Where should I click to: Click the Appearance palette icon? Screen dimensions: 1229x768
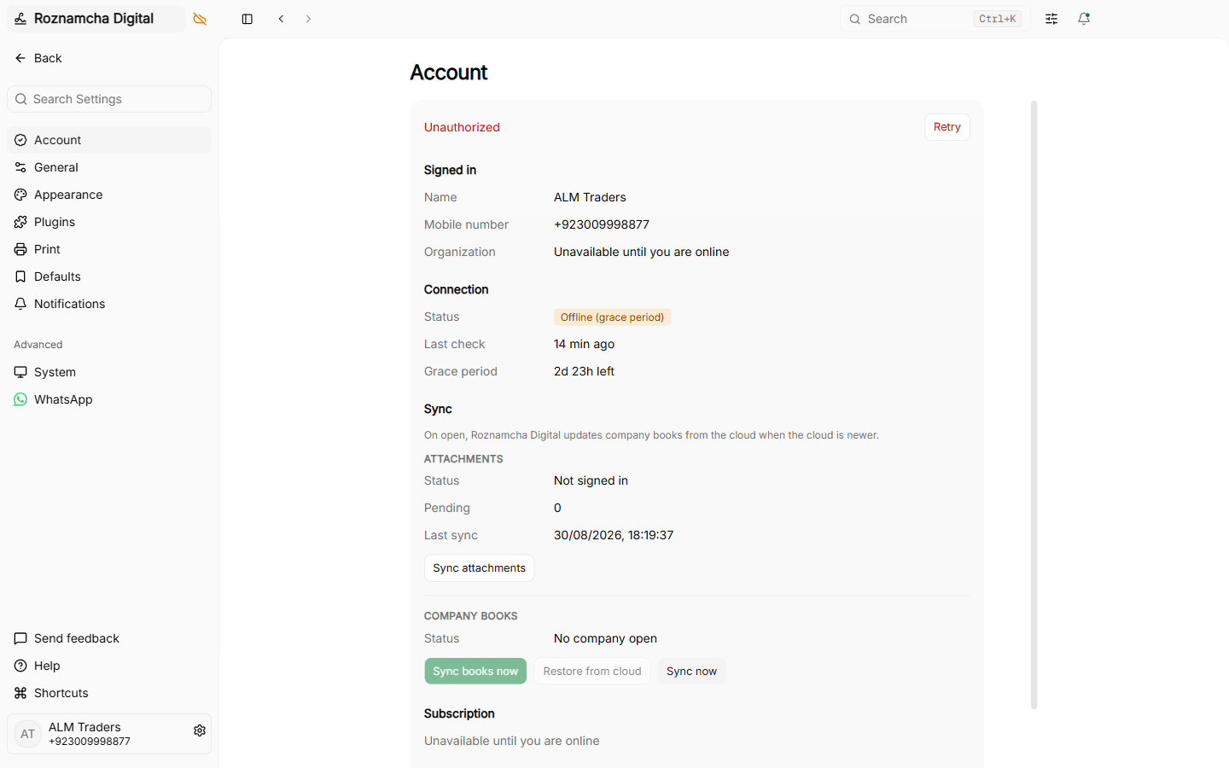[x=20, y=195]
